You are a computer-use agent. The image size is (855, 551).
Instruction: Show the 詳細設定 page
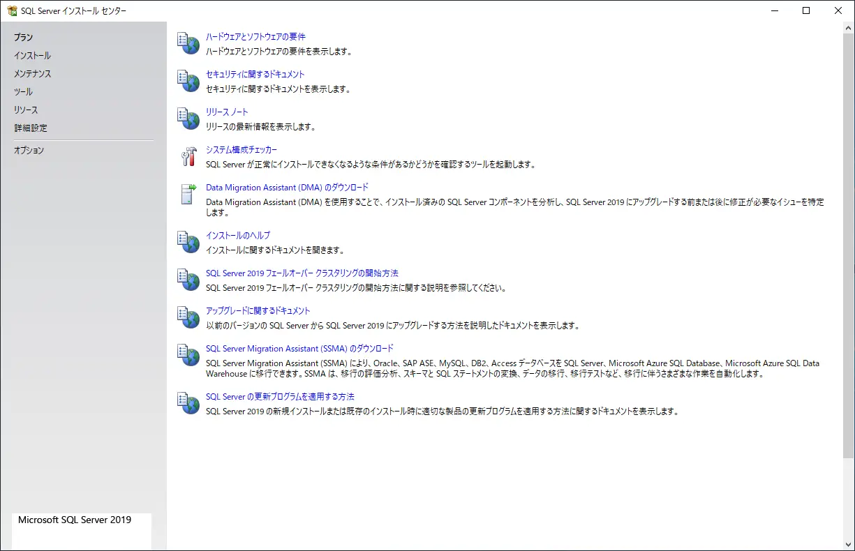pyautogui.click(x=31, y=128)
